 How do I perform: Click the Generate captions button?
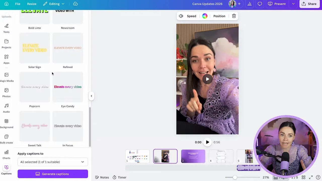(53, 174)
